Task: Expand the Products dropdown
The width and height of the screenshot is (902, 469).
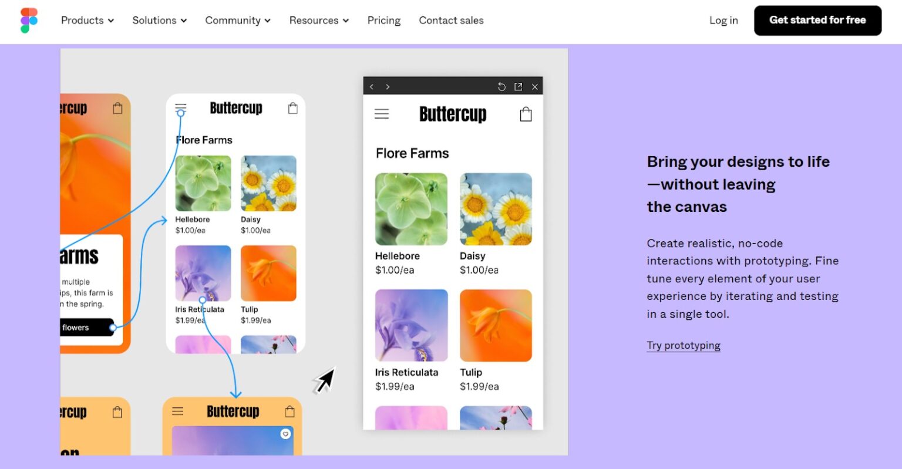Action: point(87,21)
